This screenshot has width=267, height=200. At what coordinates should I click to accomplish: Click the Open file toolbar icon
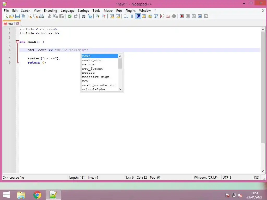11,16
